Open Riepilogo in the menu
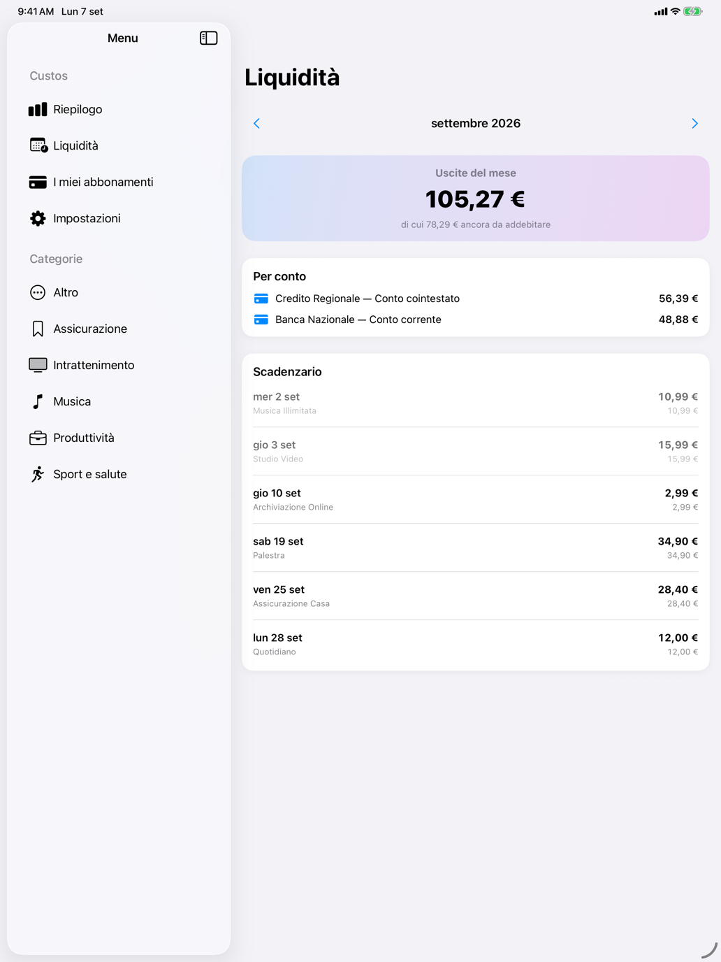 119,109
